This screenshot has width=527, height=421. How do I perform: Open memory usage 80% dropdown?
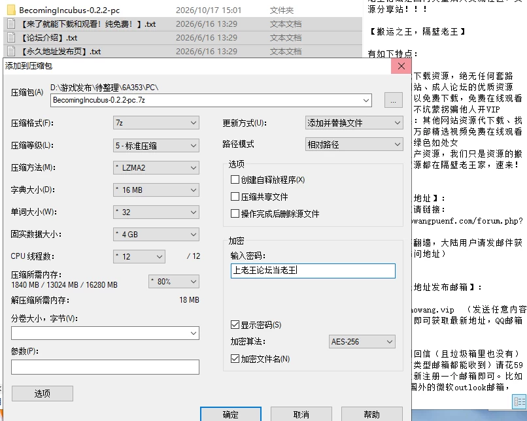coord(174,282)
